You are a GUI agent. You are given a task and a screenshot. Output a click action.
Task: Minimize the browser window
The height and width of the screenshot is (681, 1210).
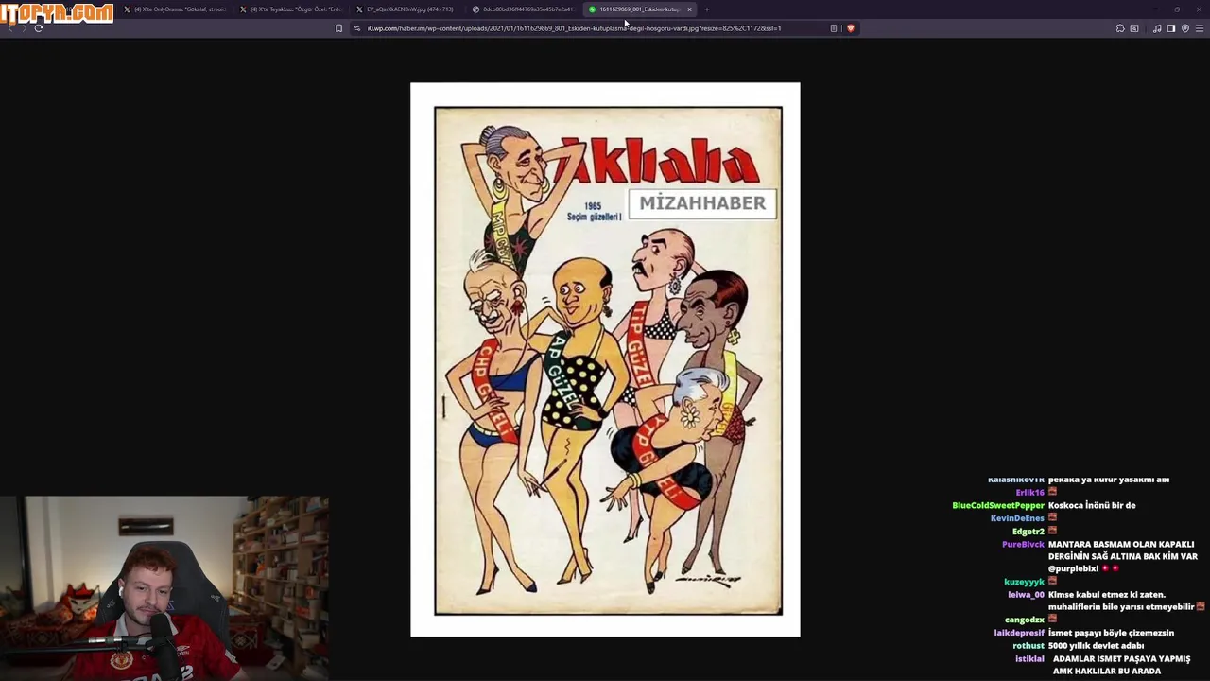[x=1153, y=9]
